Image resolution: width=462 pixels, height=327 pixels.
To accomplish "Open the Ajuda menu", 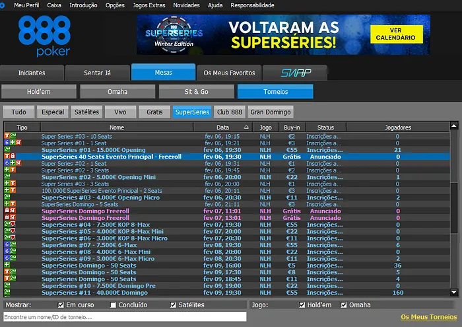I will click(x=215, y=5).
